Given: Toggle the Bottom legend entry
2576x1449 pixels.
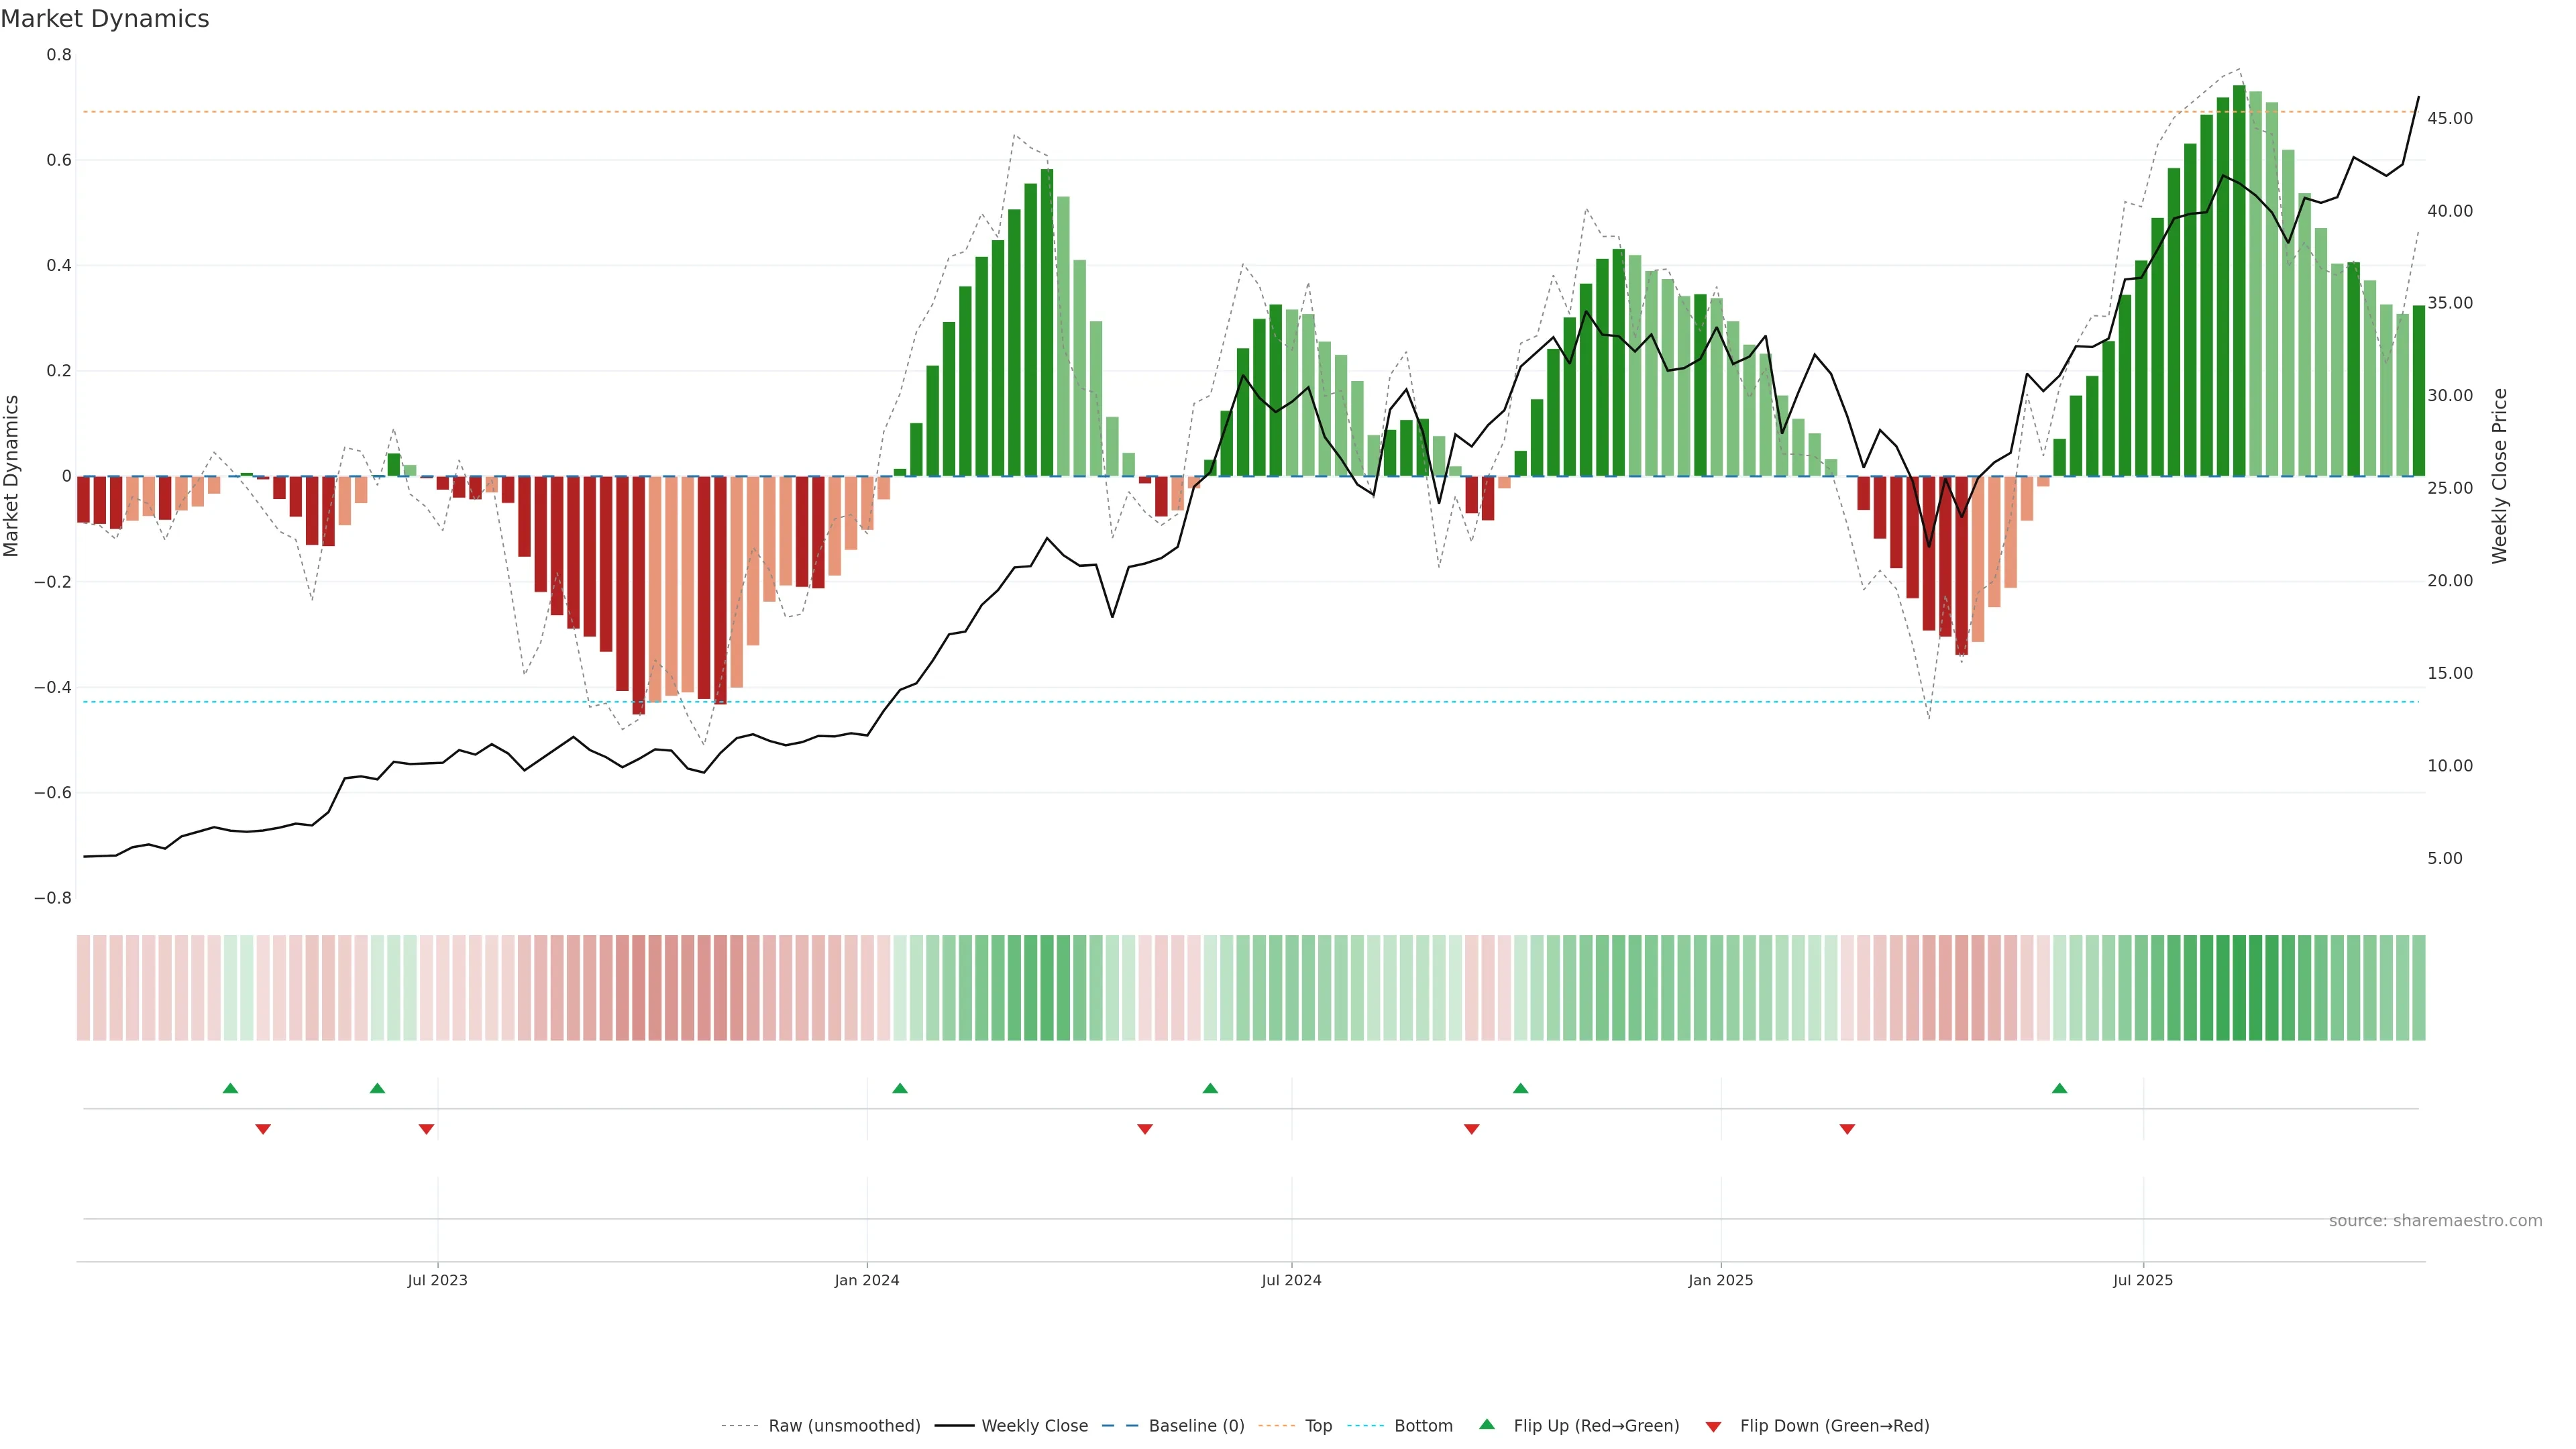Looking at the screenshot, I should tap(1423, 1426).
